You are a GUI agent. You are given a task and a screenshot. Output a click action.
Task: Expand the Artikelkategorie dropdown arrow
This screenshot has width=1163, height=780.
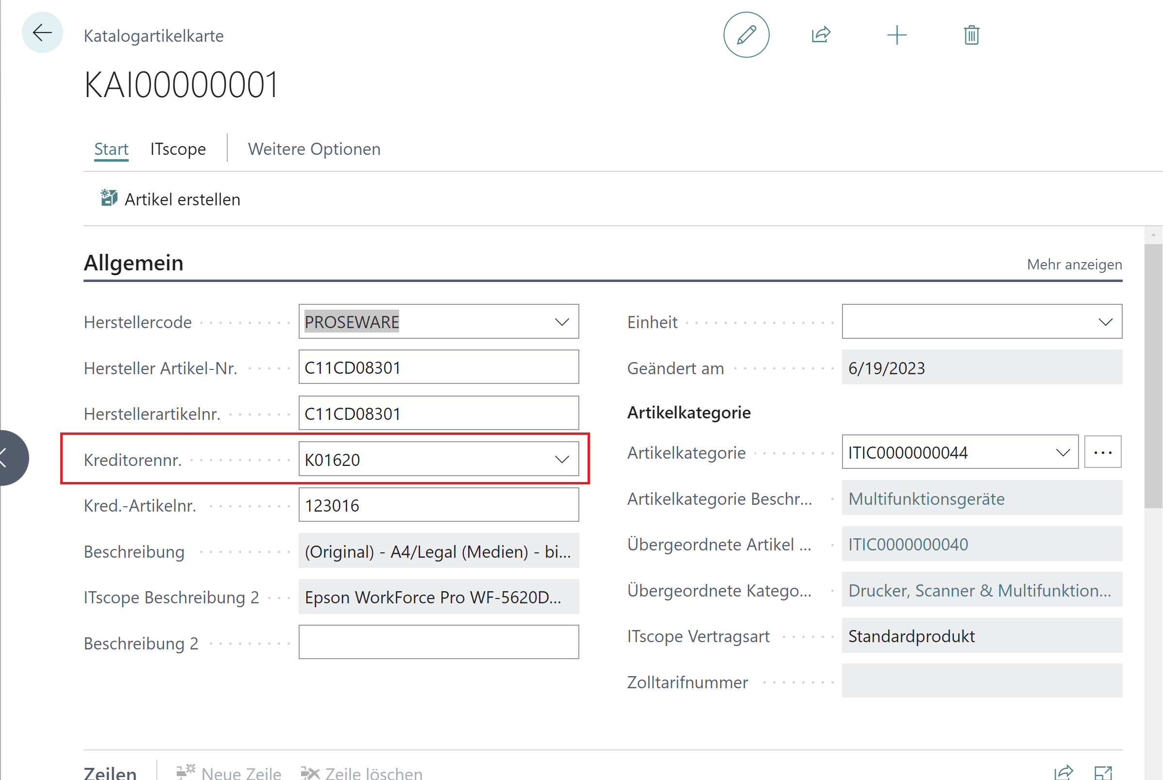tap(1062, 452)
